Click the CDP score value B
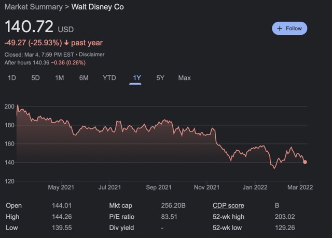Image resolution: width=332 pixels, height=238 pixels. (x=277, y=206)
